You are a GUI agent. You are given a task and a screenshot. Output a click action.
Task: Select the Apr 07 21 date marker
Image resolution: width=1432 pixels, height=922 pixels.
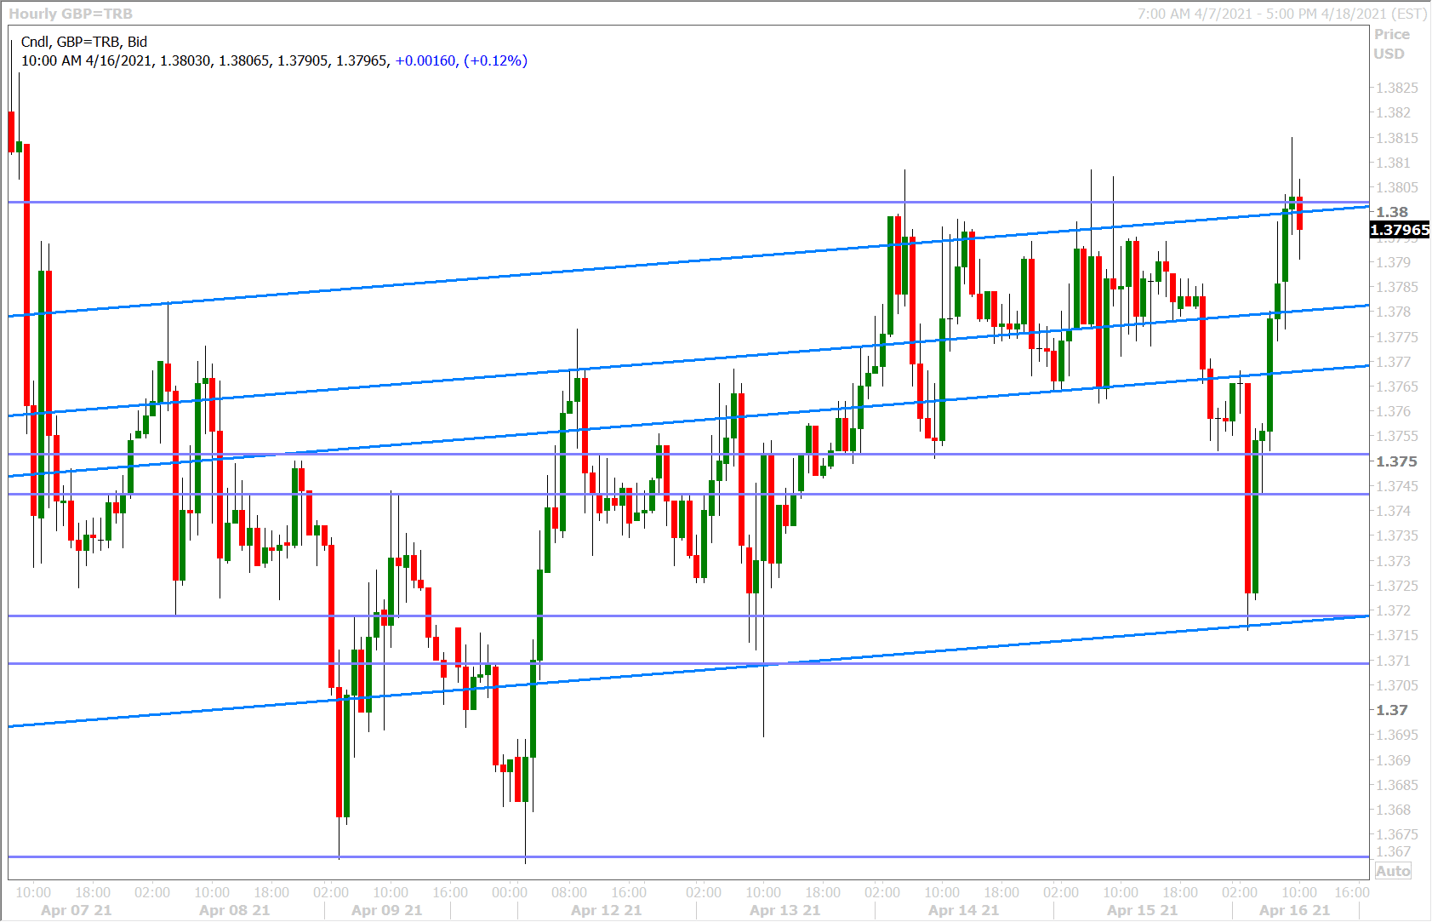pyautogui.click(x=76, y=910)
